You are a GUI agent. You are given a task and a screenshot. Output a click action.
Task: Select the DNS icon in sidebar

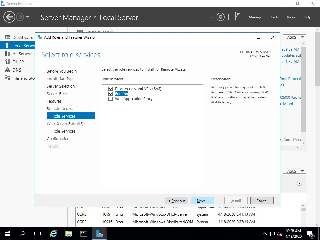[x=7, y=70]
